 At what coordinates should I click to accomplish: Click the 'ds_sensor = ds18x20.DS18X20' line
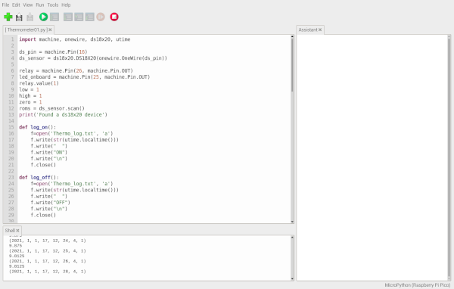coord(93,58)
